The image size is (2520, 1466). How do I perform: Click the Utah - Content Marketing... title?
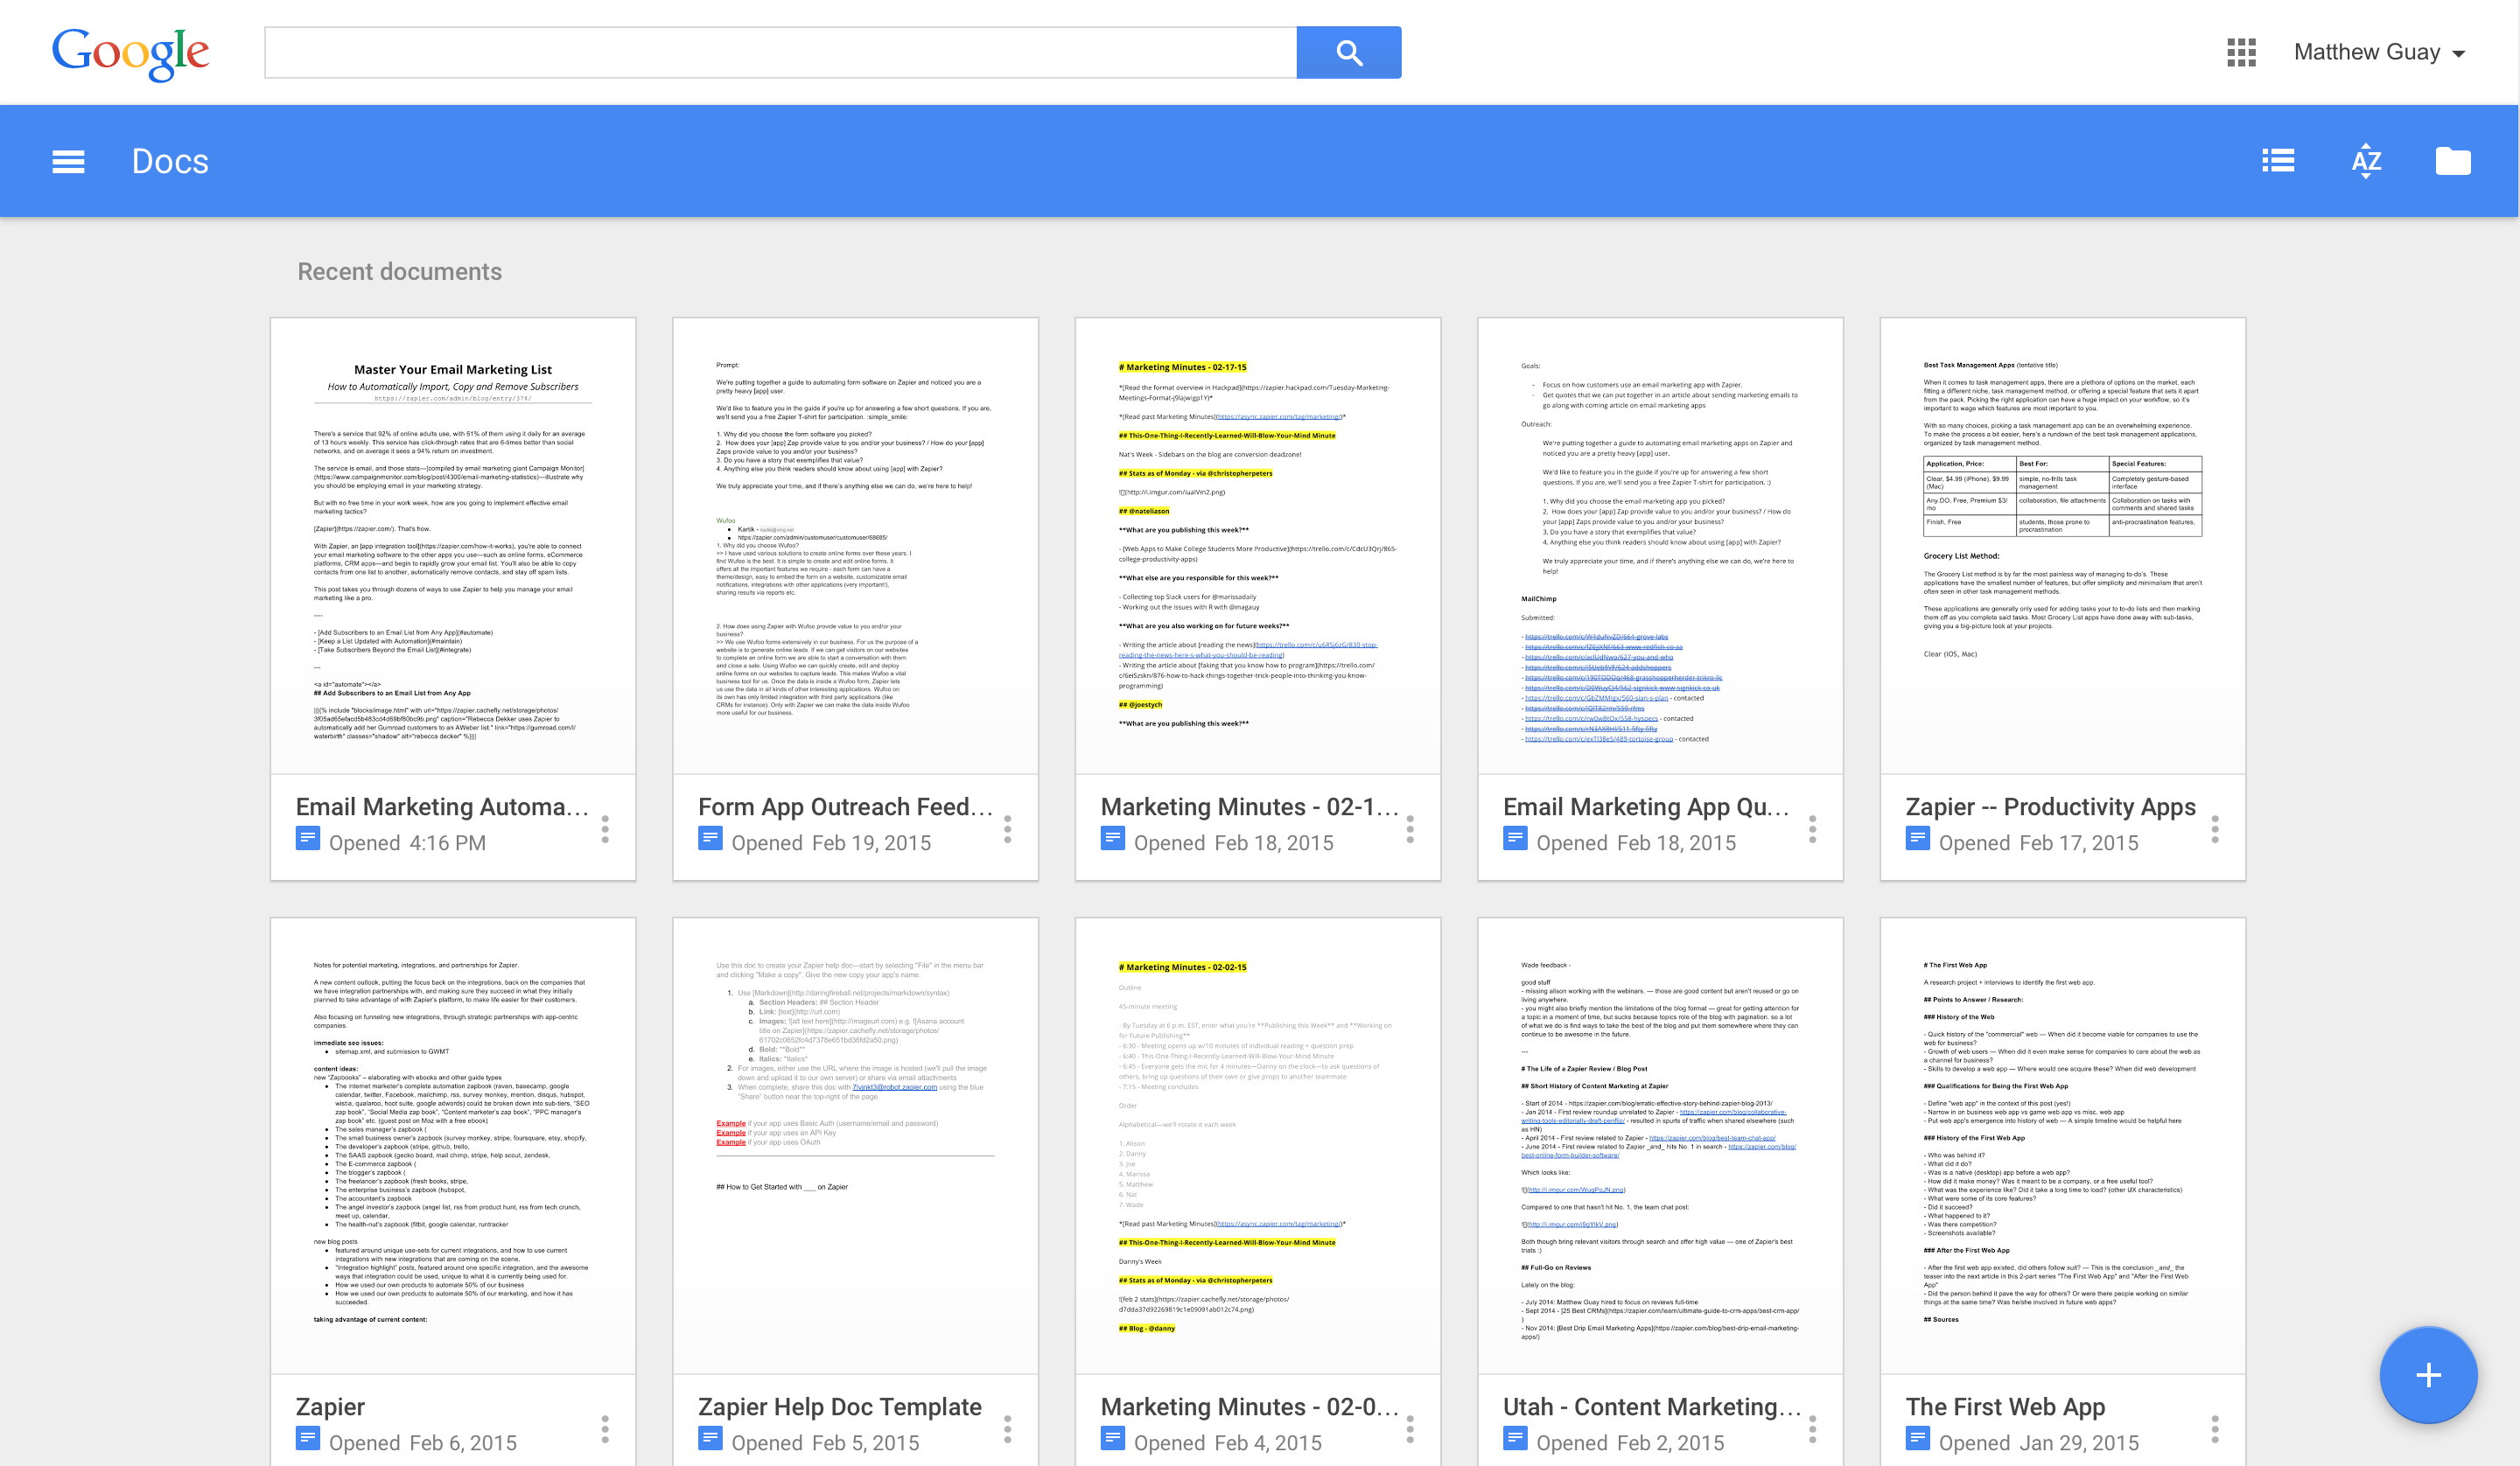(1652, 1407)
